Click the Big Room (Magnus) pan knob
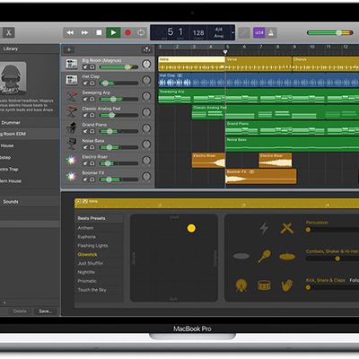 (x=146, y=64)
